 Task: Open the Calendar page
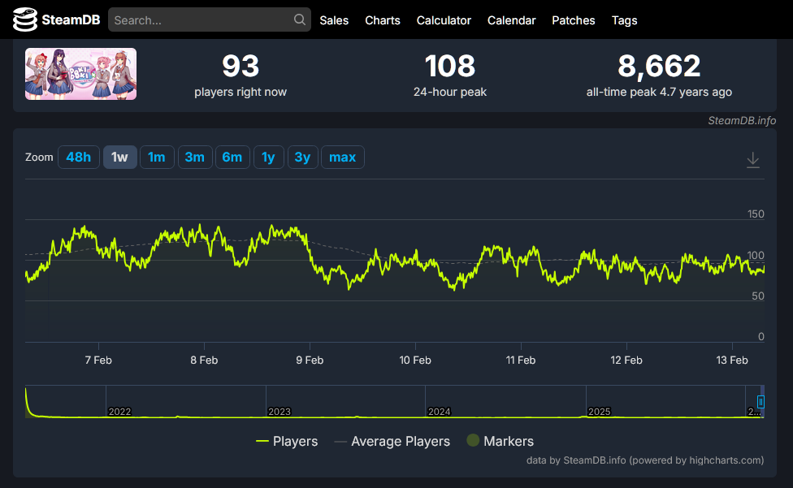click(x=511, y=20)
